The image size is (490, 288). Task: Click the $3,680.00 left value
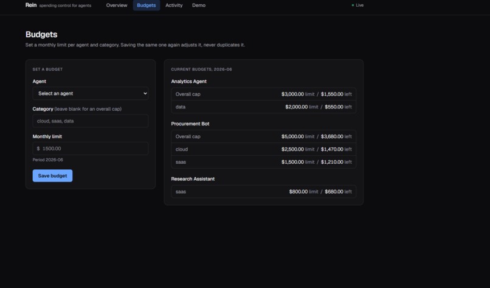(x=332, y=136)
